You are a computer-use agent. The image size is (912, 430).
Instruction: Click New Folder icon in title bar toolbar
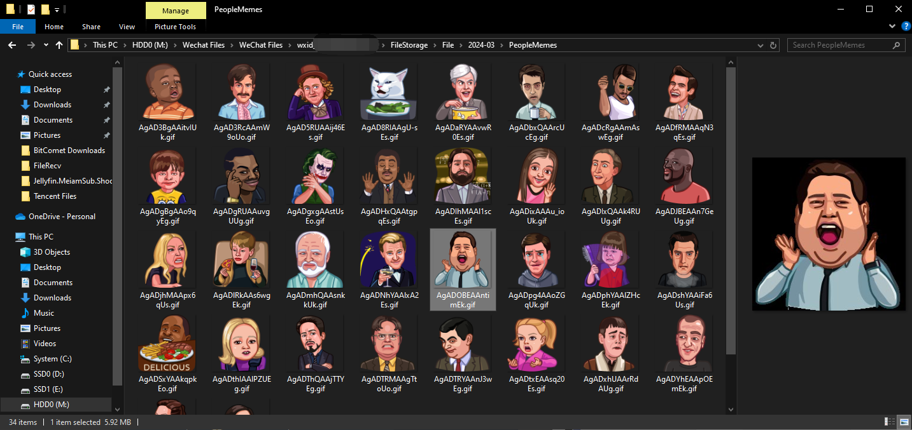coord(45,10)
